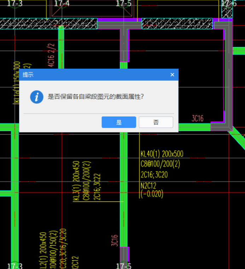Select the vertical KL3(1) 200x450 label
This screenshot has width=245, height=269.
tap(76, 181)
